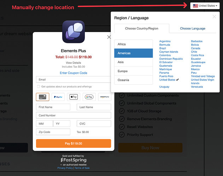The image size is (223, 176).
Task: Focus the Card Number field
Action: (74, 115)
